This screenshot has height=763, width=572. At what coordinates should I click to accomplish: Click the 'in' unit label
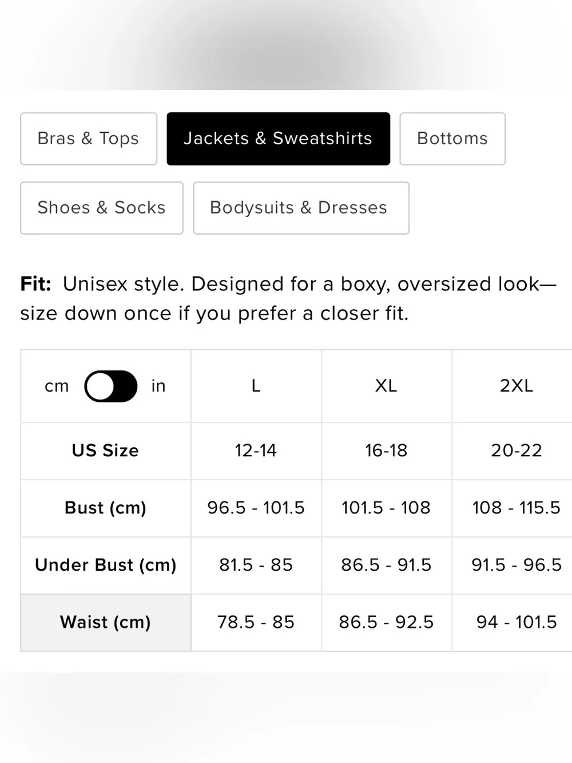[158, 386]
